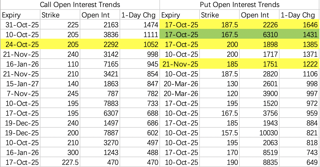Click the put strike 157.5 cell
Viewport: 320px width, 167px height.
219,133
